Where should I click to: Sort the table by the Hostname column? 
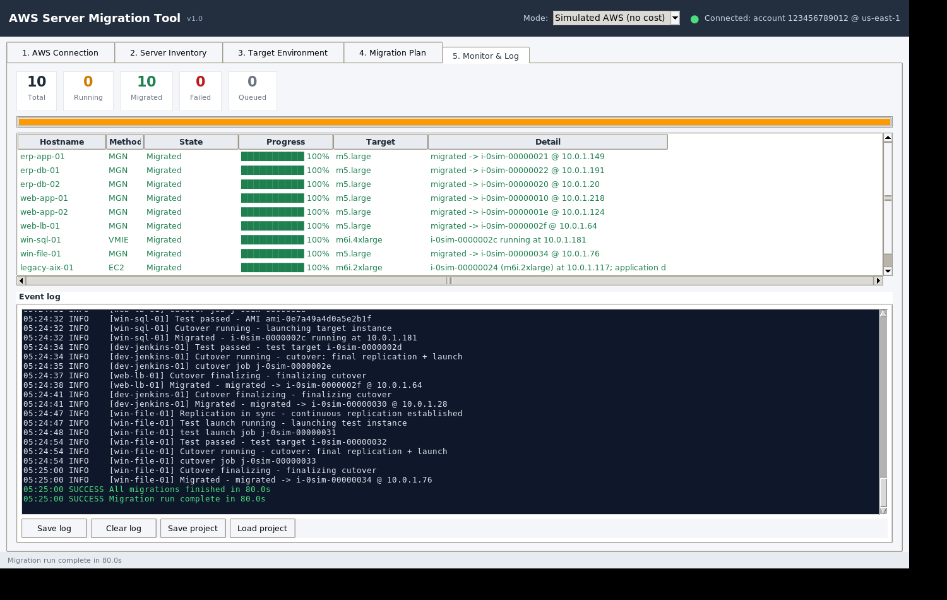[x=62, y=142]
